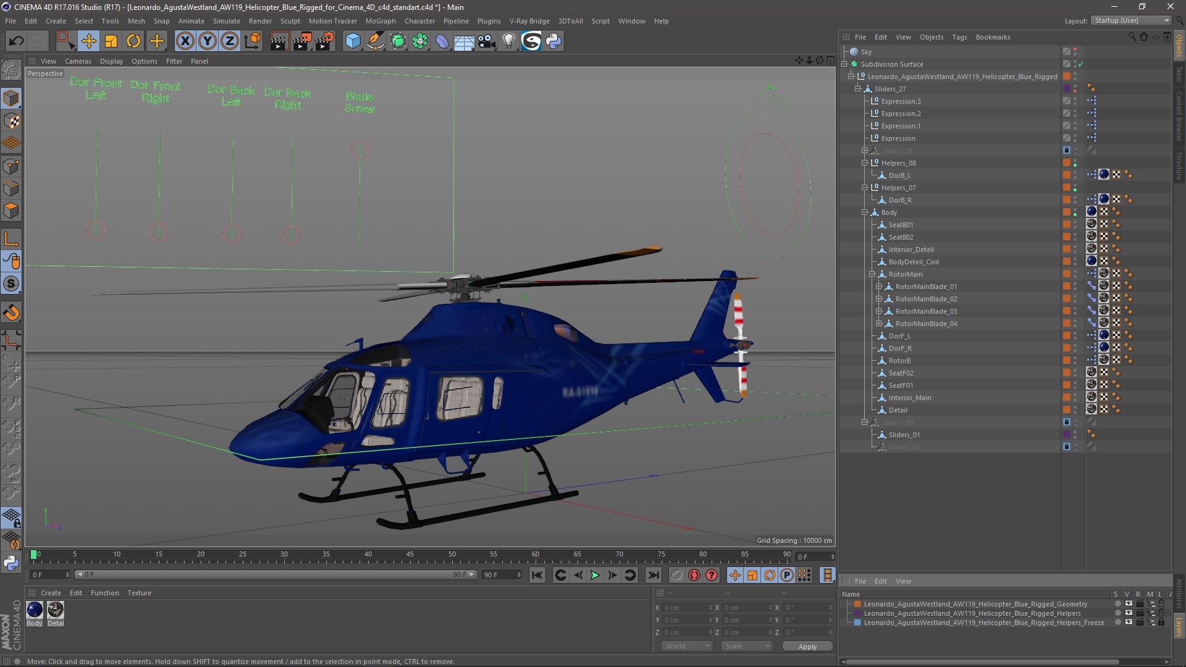Viewport: 1186px width, 667px height.
Task: Select the Scale tool icon
Action: (112, 40)
